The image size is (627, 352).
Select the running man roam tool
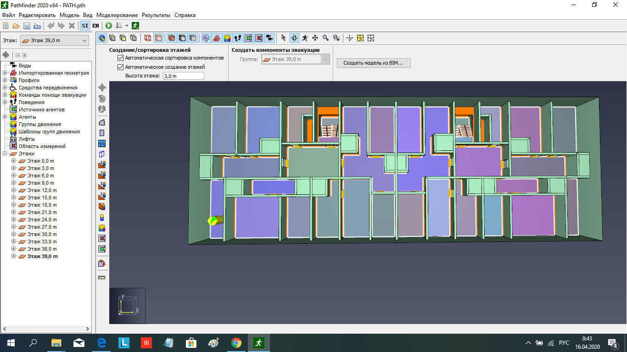pyautogui.click(x=305, y=38)
